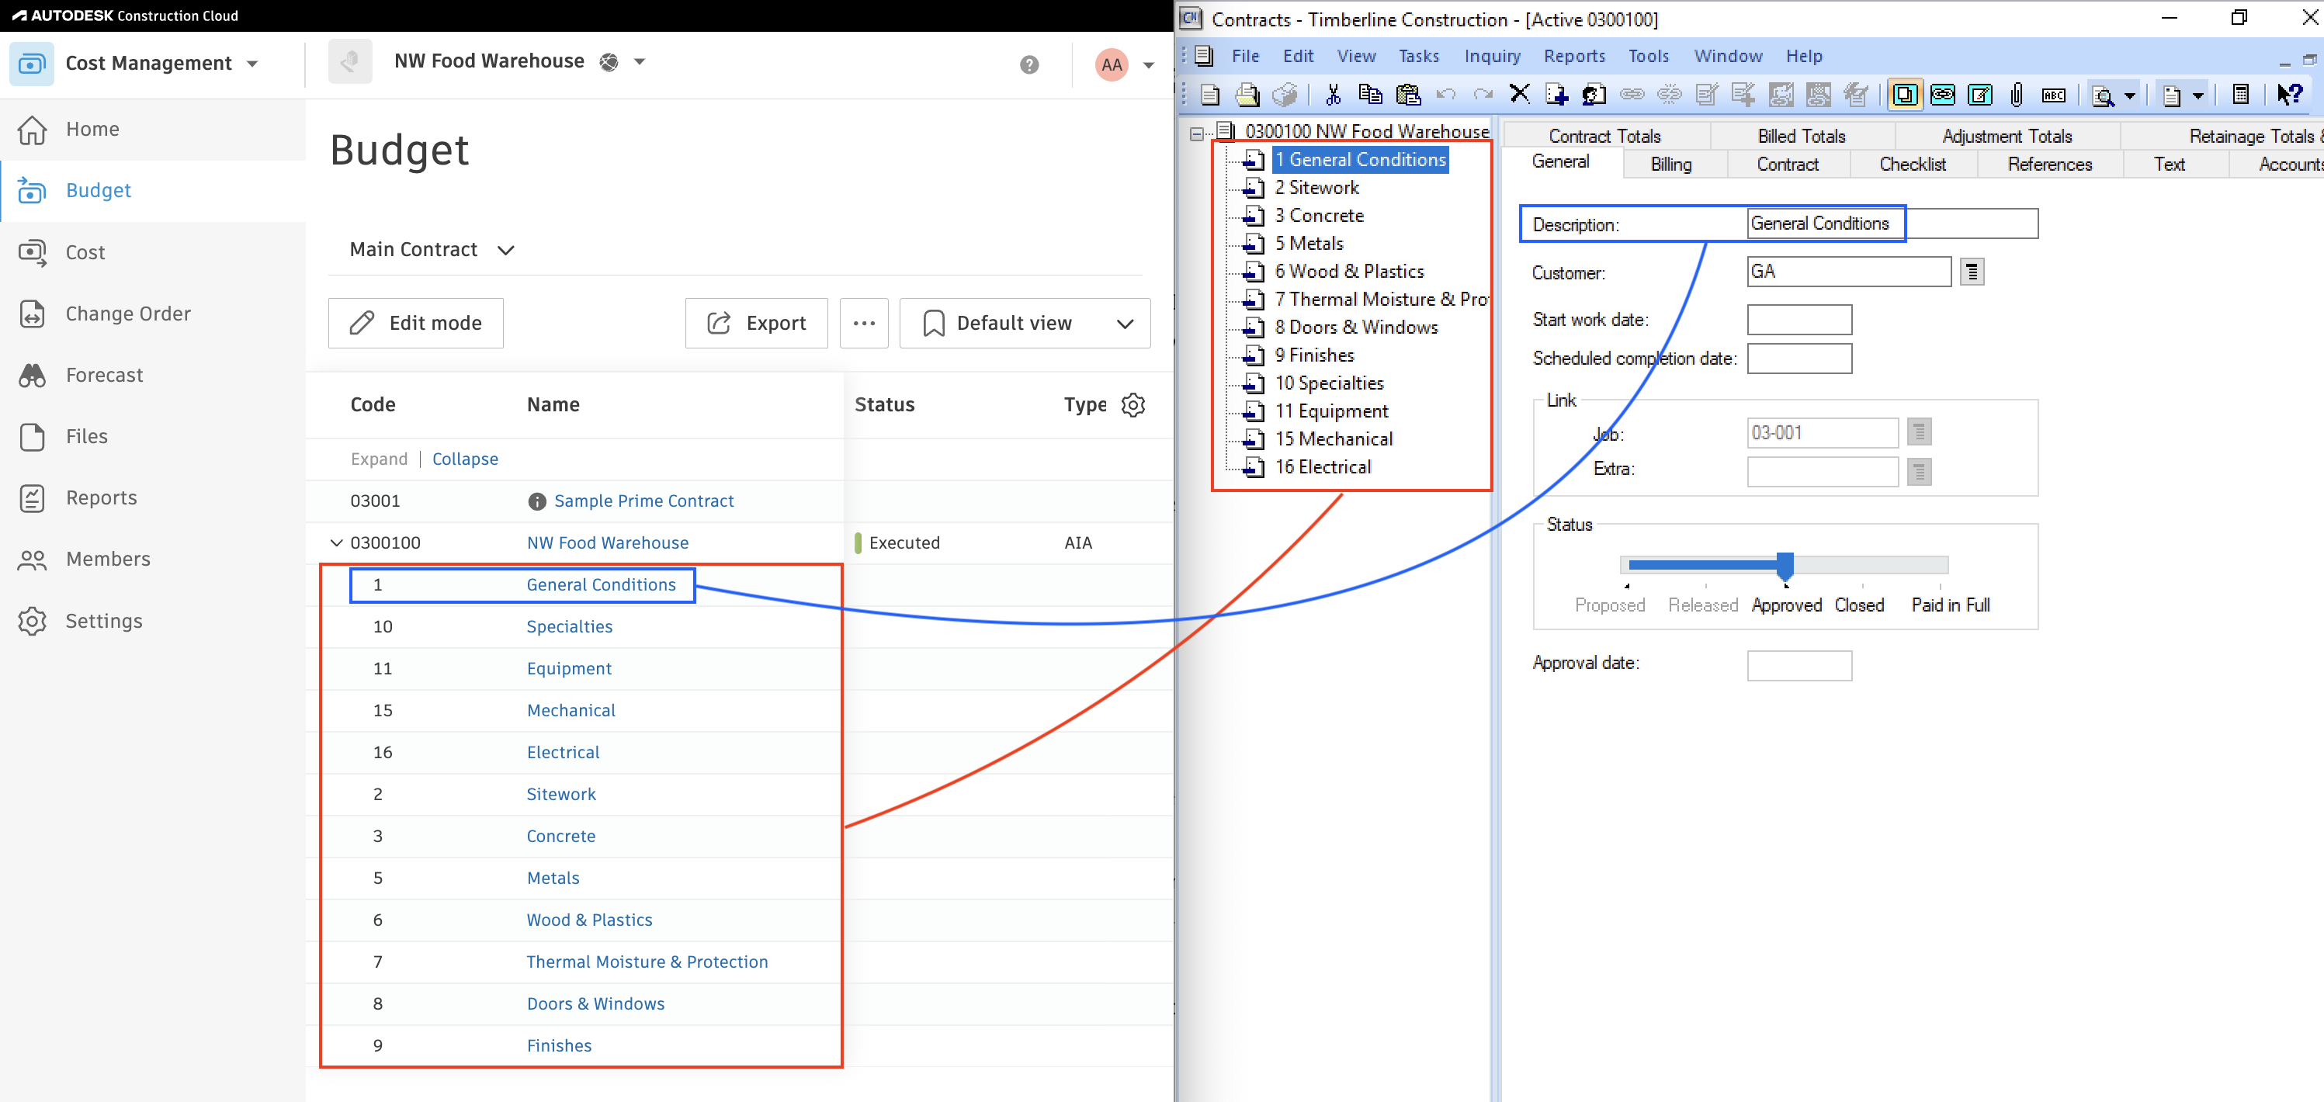Open the Customer list picker icon
The height and width of the screenshot is (1102, 2324).
click(x=1972, y=272)
